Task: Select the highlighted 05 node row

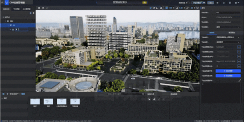Action: coord(18,25)
